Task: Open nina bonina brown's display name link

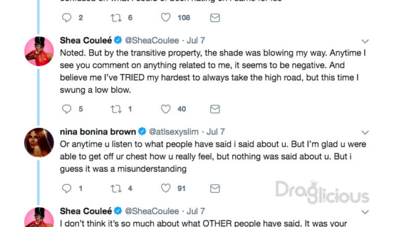Action: coord(98,131)
